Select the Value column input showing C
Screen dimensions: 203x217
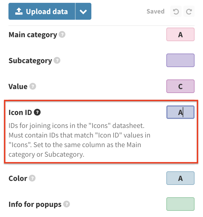180,86
